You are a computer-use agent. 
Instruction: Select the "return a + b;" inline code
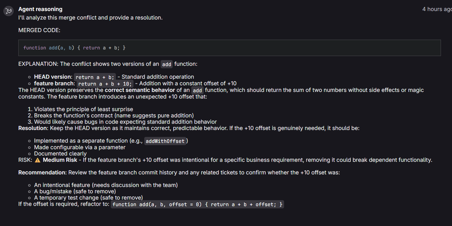95,77
